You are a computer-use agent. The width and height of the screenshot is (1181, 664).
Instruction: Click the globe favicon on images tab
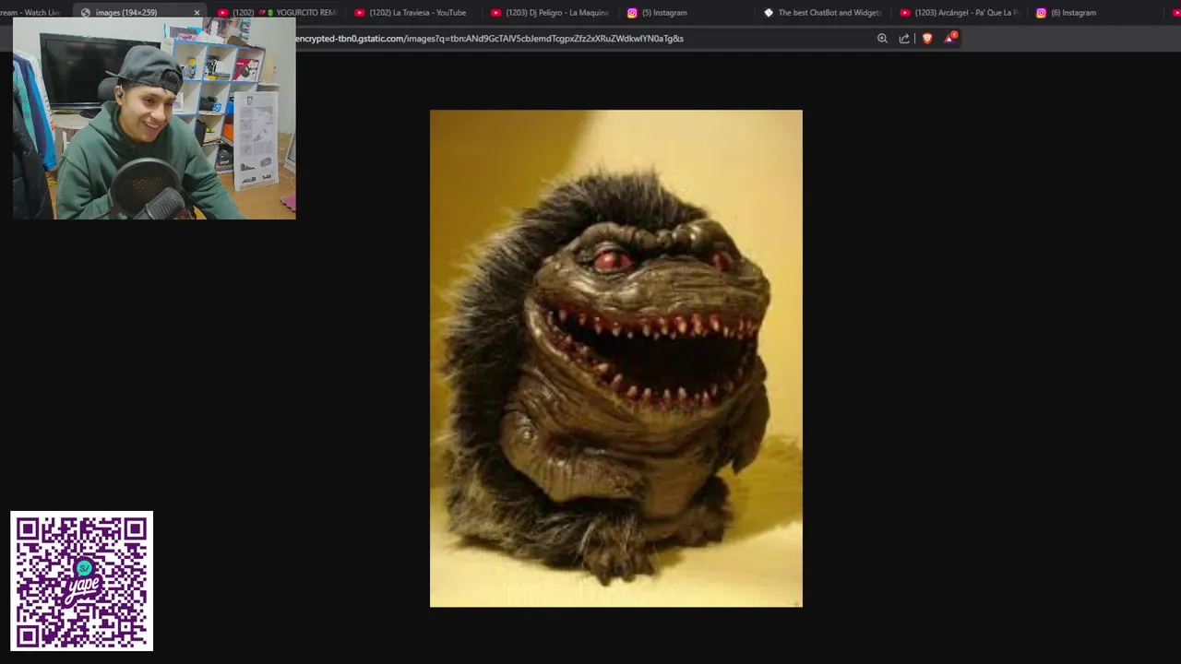(x=86, y=13)
